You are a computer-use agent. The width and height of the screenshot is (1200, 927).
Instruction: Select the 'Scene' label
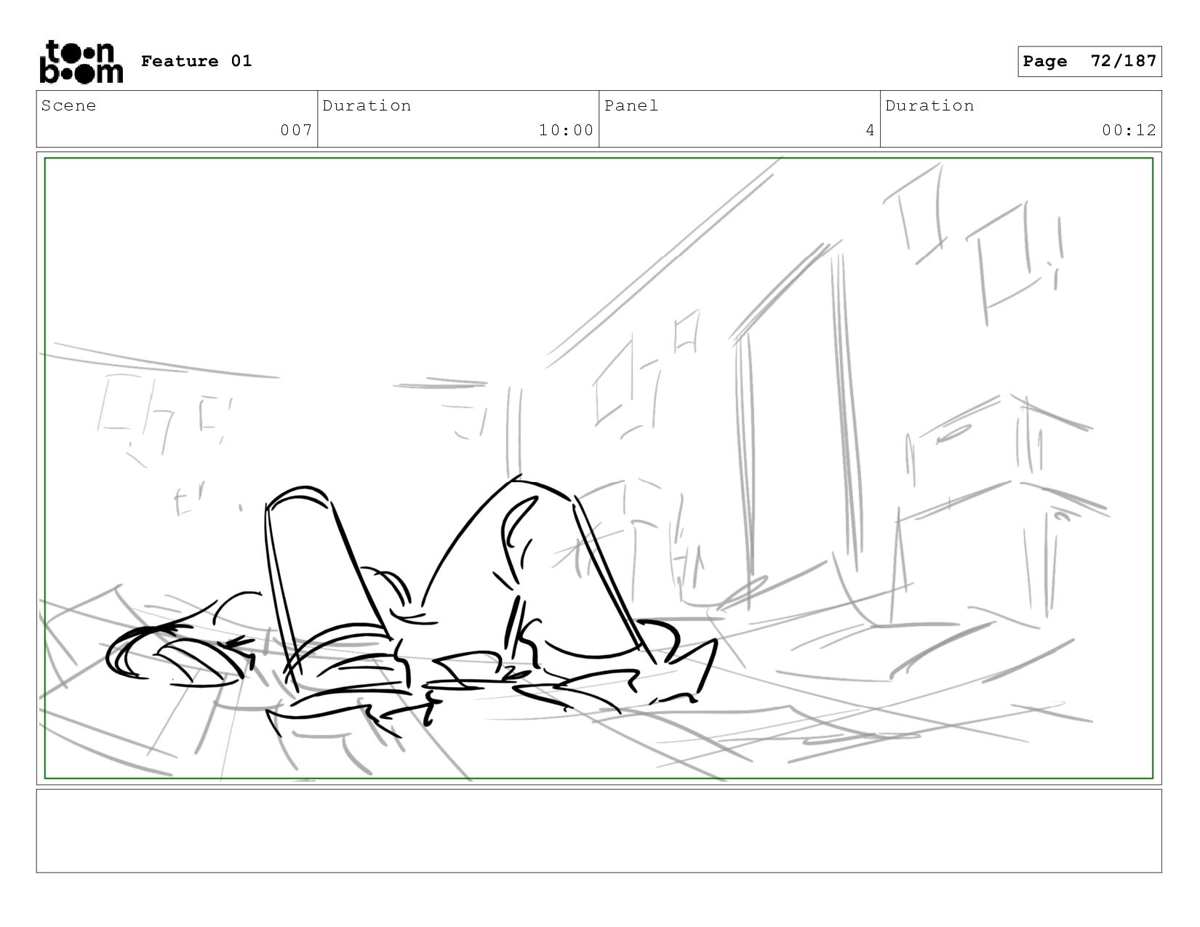click(x=68, y=105)
